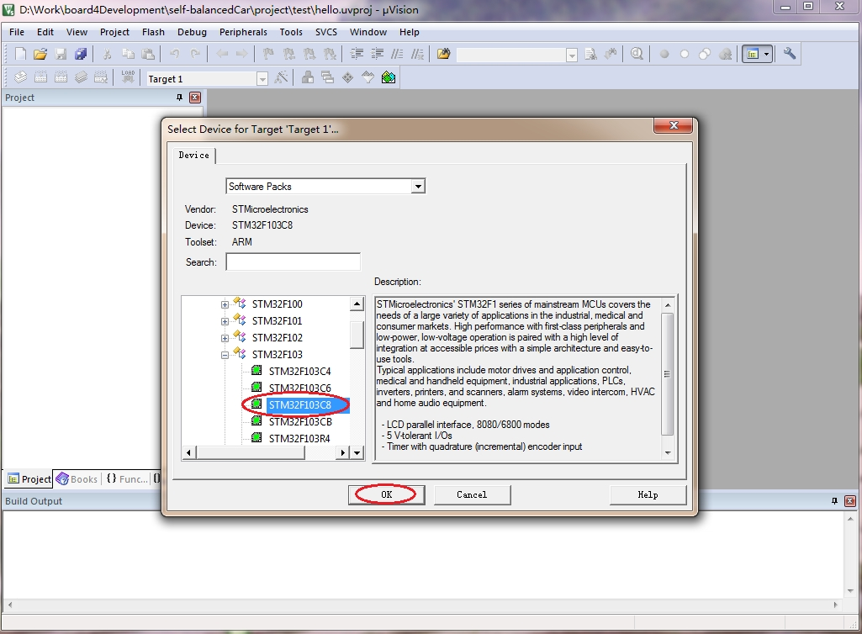
Task: Click the Save file disk icon
Action: pos(61,54)
